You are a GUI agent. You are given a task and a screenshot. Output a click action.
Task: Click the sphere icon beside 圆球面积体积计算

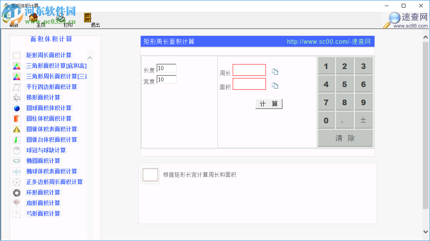16,108
